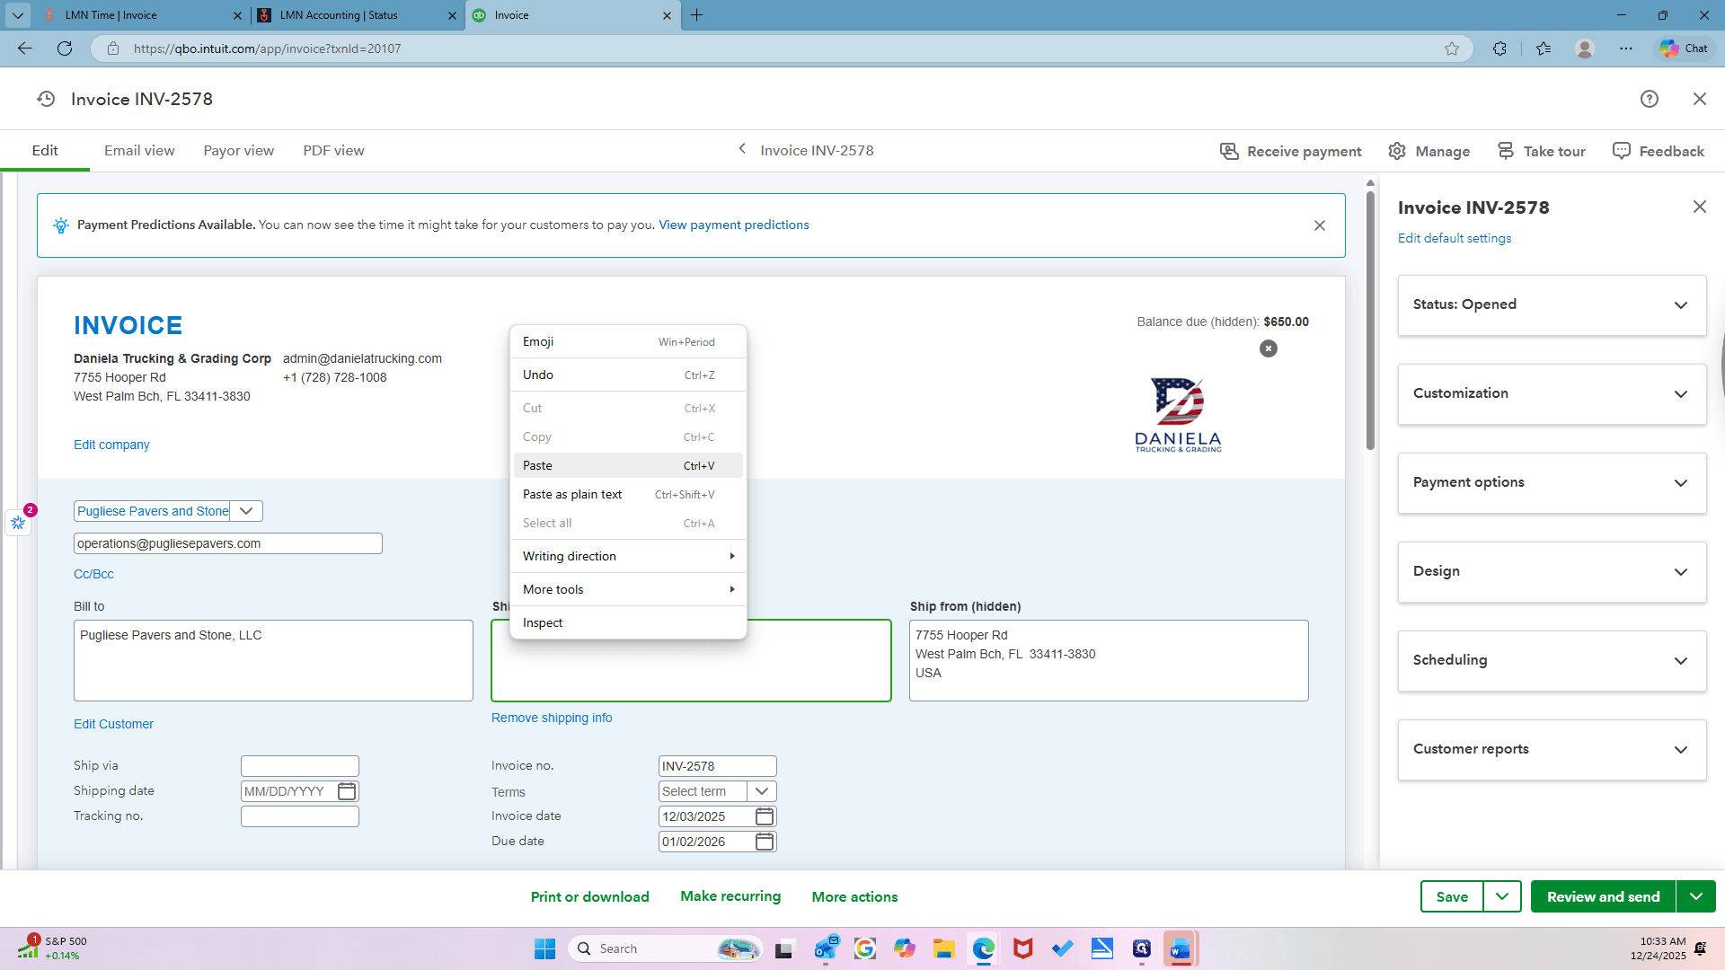Click the Take tour icon
The width and height of the screenshot is (1725, 970).
1506,151
